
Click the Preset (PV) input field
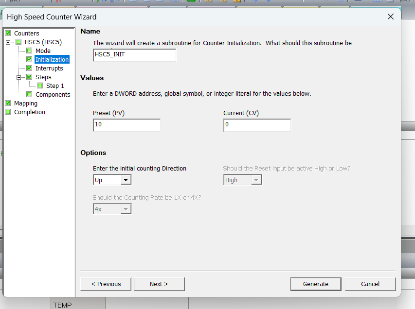(126, 125)
